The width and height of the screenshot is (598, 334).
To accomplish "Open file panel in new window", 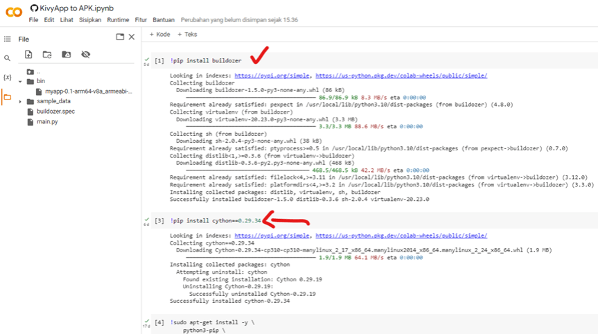I will coord(120,37).
